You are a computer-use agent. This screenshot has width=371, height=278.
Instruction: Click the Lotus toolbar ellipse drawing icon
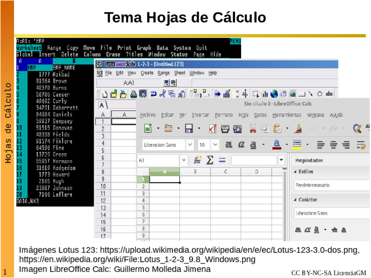[320, 94]
